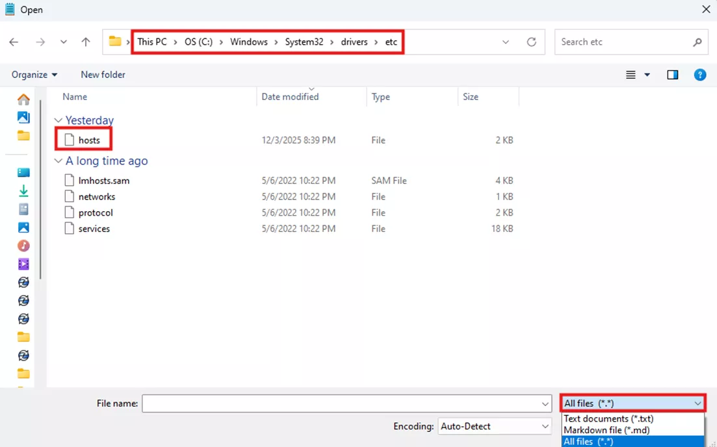Toggle the preview pane
Screen dimensions: 717x447
pos(673,75)
